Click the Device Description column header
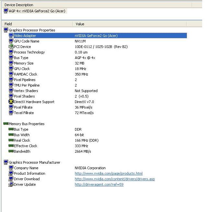This screenshot has width=207, height=212. coord(97,5)
